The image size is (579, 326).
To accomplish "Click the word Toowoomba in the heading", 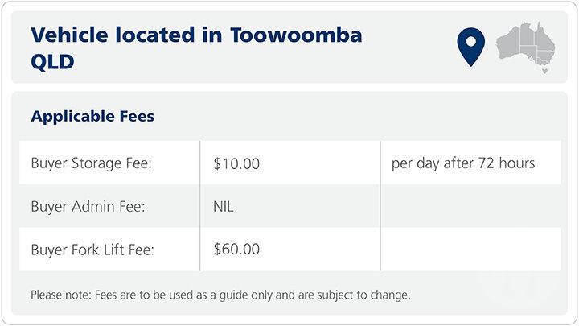I will click(296, 35).
